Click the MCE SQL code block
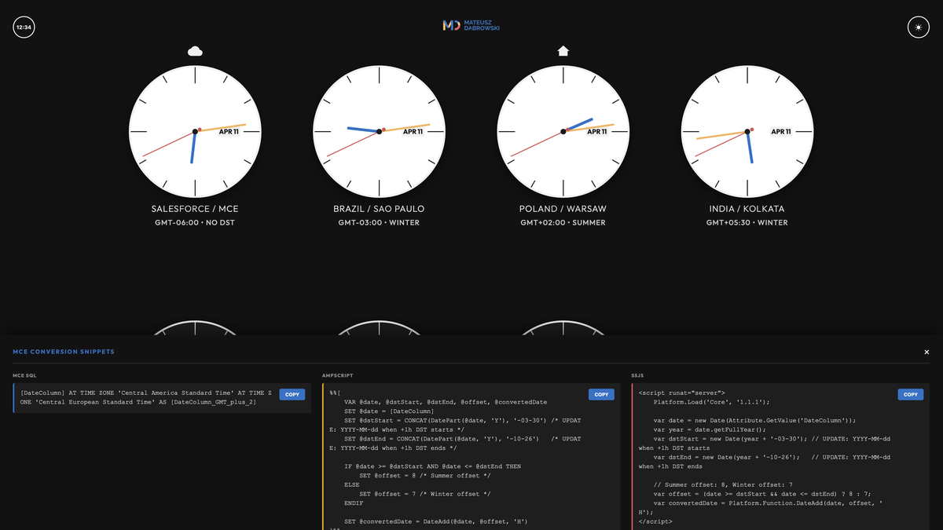 coord(141,397)
